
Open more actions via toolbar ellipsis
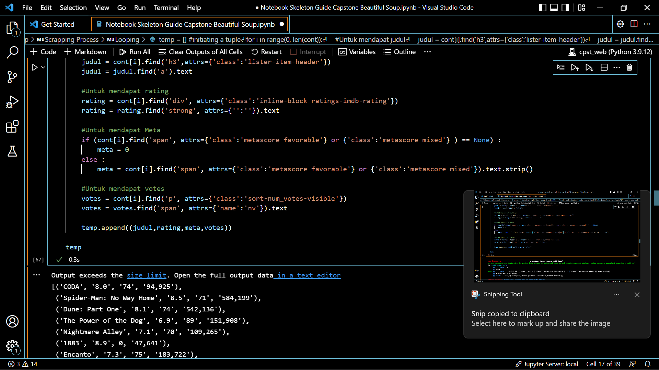tap(427, 52)
